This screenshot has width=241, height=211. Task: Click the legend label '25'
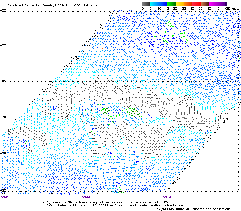click(184, 9)
